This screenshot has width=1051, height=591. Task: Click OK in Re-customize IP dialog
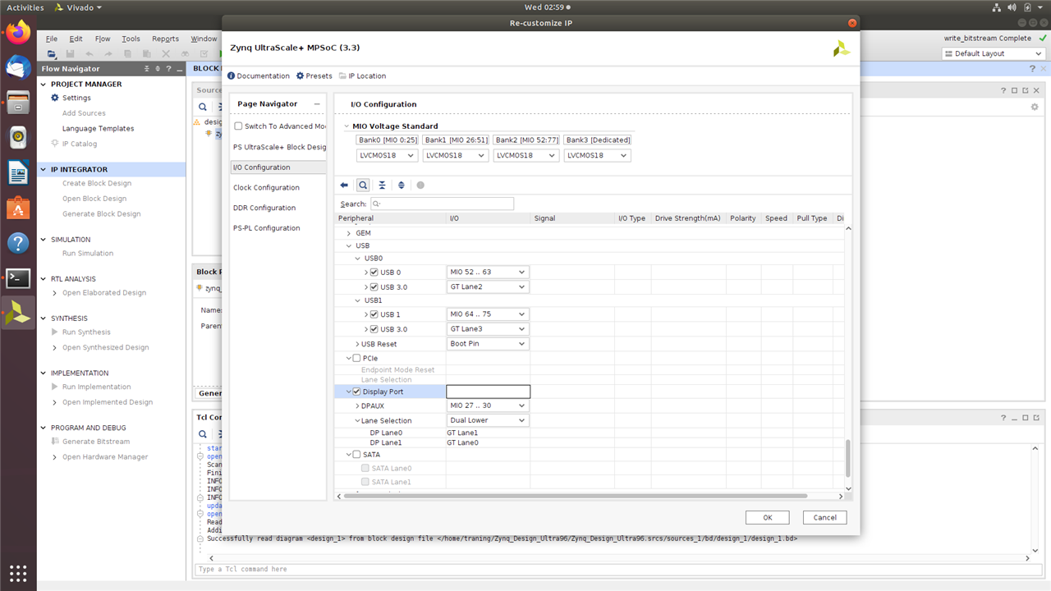767,517
